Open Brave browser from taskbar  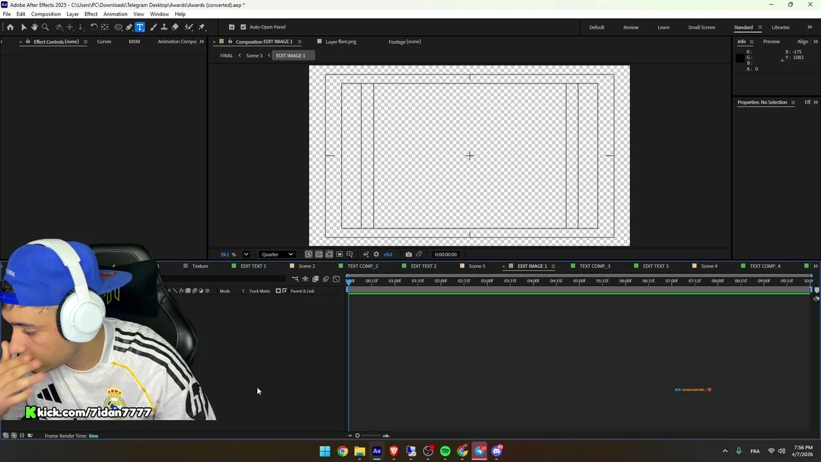point(394,451)
